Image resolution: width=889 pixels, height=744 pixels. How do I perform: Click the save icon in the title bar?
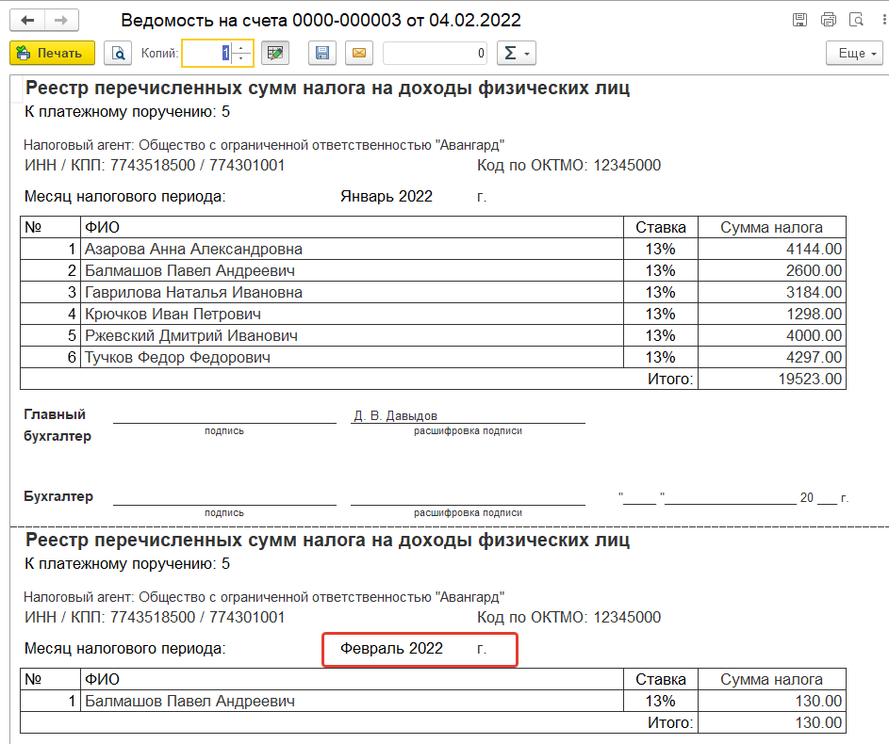pyautogui.click(x=799, y=20)
